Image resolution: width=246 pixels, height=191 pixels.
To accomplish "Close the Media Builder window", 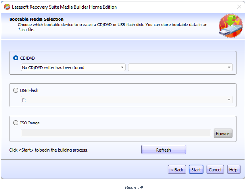I will tap(239, 7).
